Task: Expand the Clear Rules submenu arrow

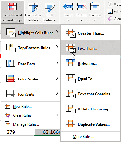Action: point(57,115)
